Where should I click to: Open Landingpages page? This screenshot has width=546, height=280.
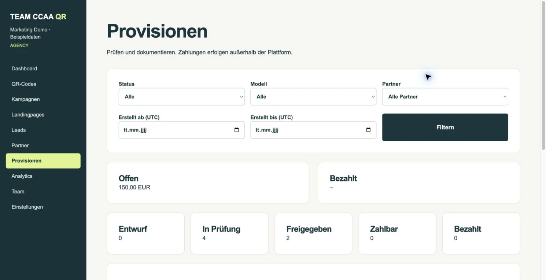(43, 115)
